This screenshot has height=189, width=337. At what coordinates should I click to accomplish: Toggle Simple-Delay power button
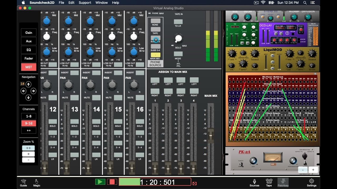coord(242,44)
